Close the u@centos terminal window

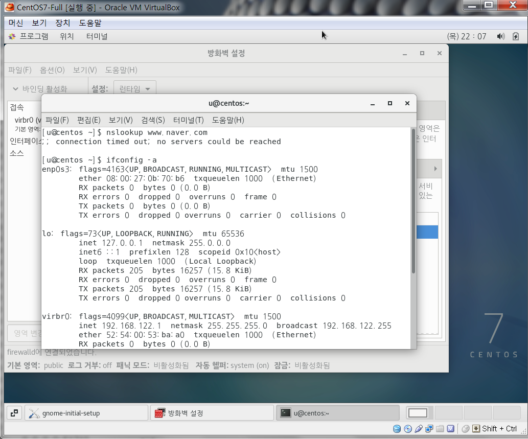coord(407,103)
